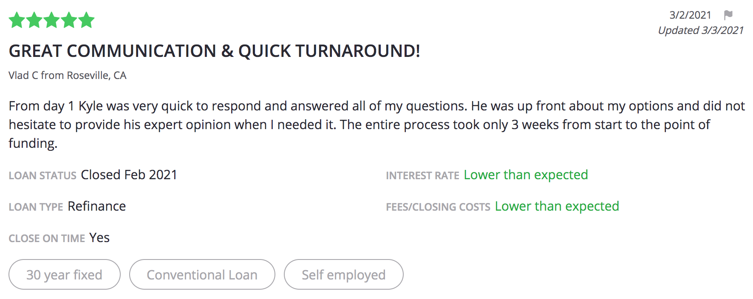Click reviewer name Vlad C from Roseville
The image size is (753, 299).
pos(68,75)
